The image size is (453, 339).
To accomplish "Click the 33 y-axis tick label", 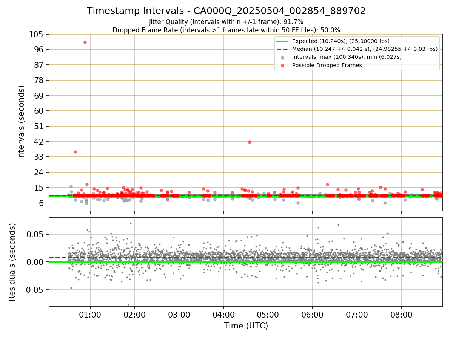I will 39,157.
